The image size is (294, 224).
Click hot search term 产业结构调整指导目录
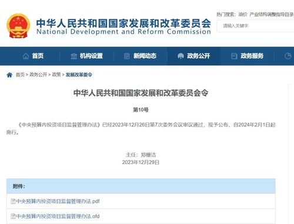pos(272,14)
